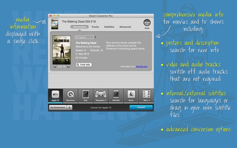
Task: Open the Advanced tab
Action: point(125,27)
